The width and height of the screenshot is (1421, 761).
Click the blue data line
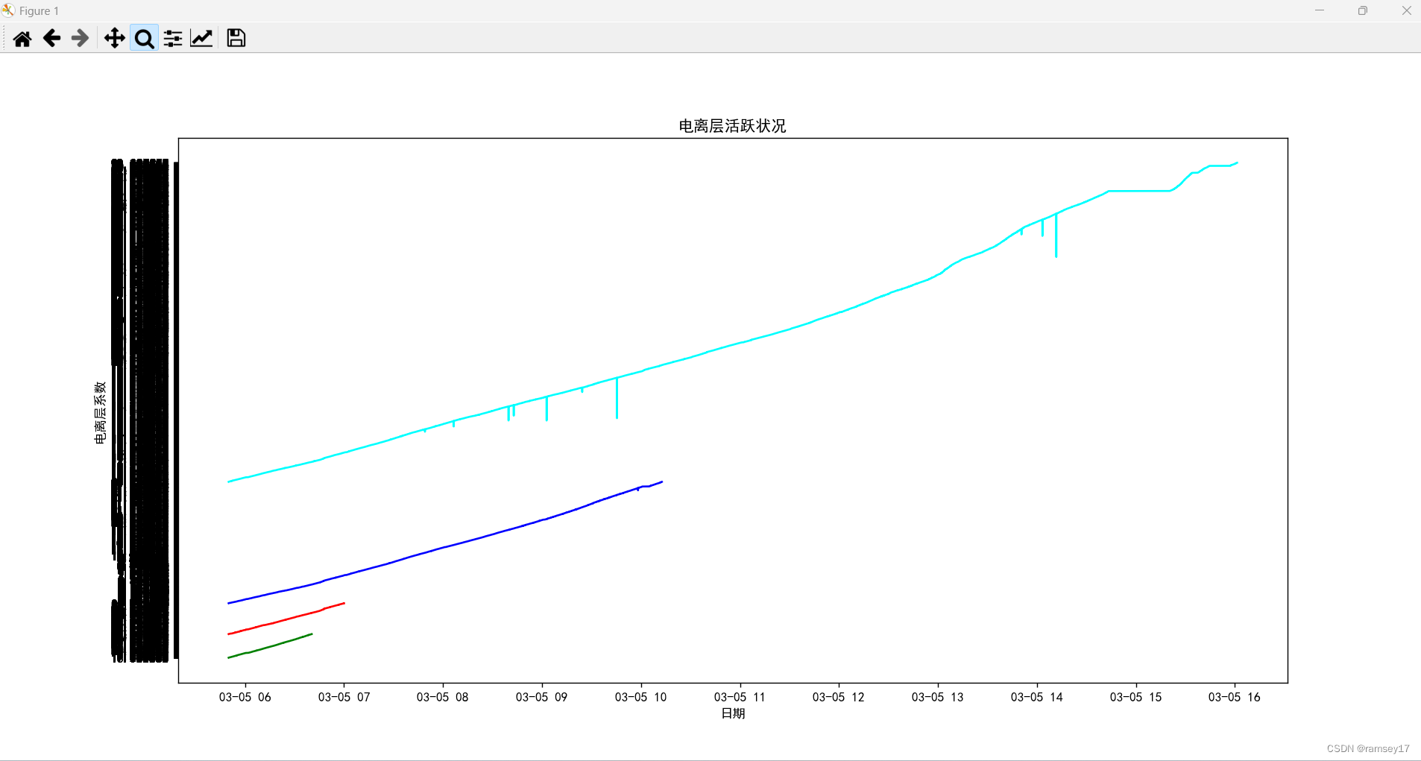point(444,547)
